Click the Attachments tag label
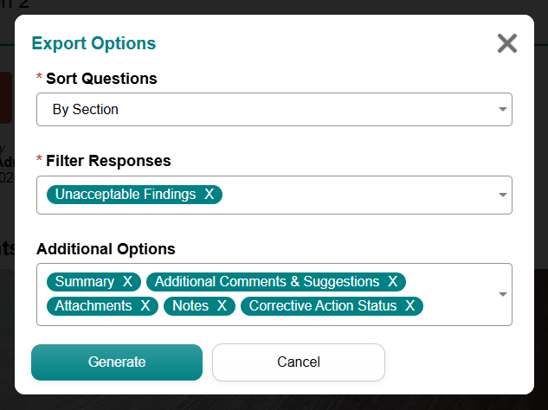 pos(93,306)
